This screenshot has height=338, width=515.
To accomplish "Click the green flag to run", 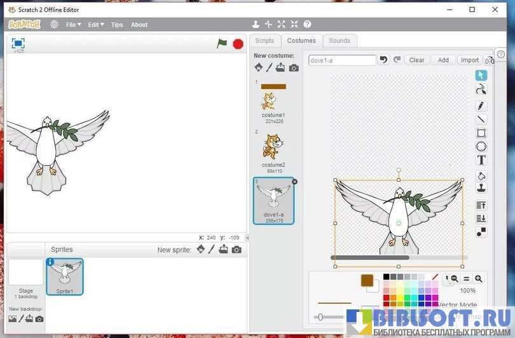I will (222, 44).
